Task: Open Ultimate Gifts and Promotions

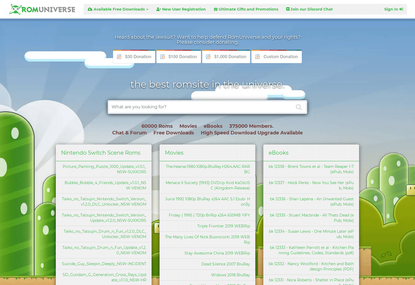Action: [246, 9]
